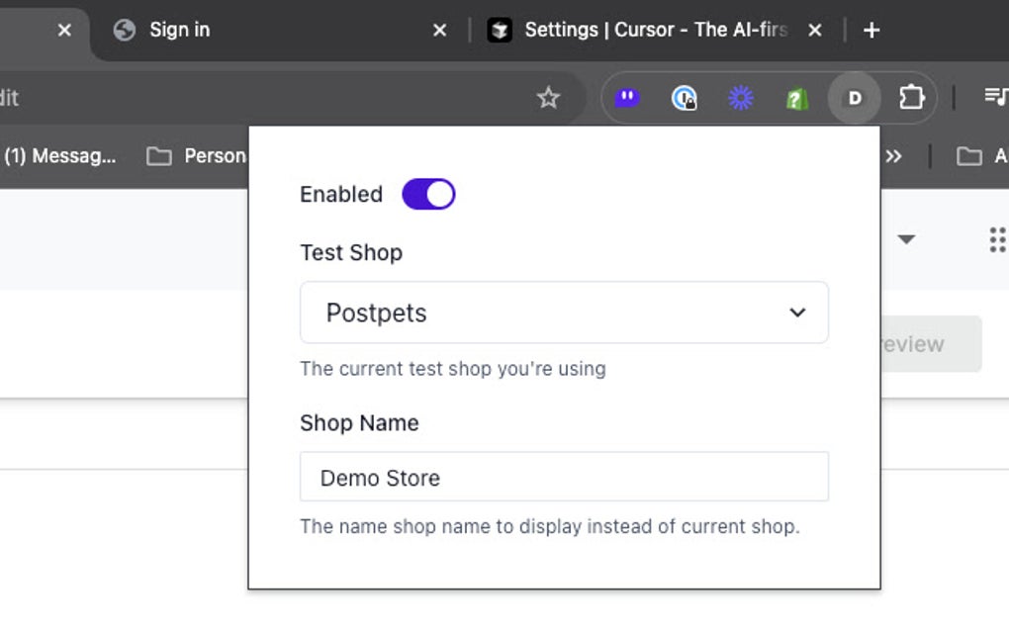The width and height of the screenshot is (1009, 631).
Task: Open the media controls music icon
Action: (995, 97)
